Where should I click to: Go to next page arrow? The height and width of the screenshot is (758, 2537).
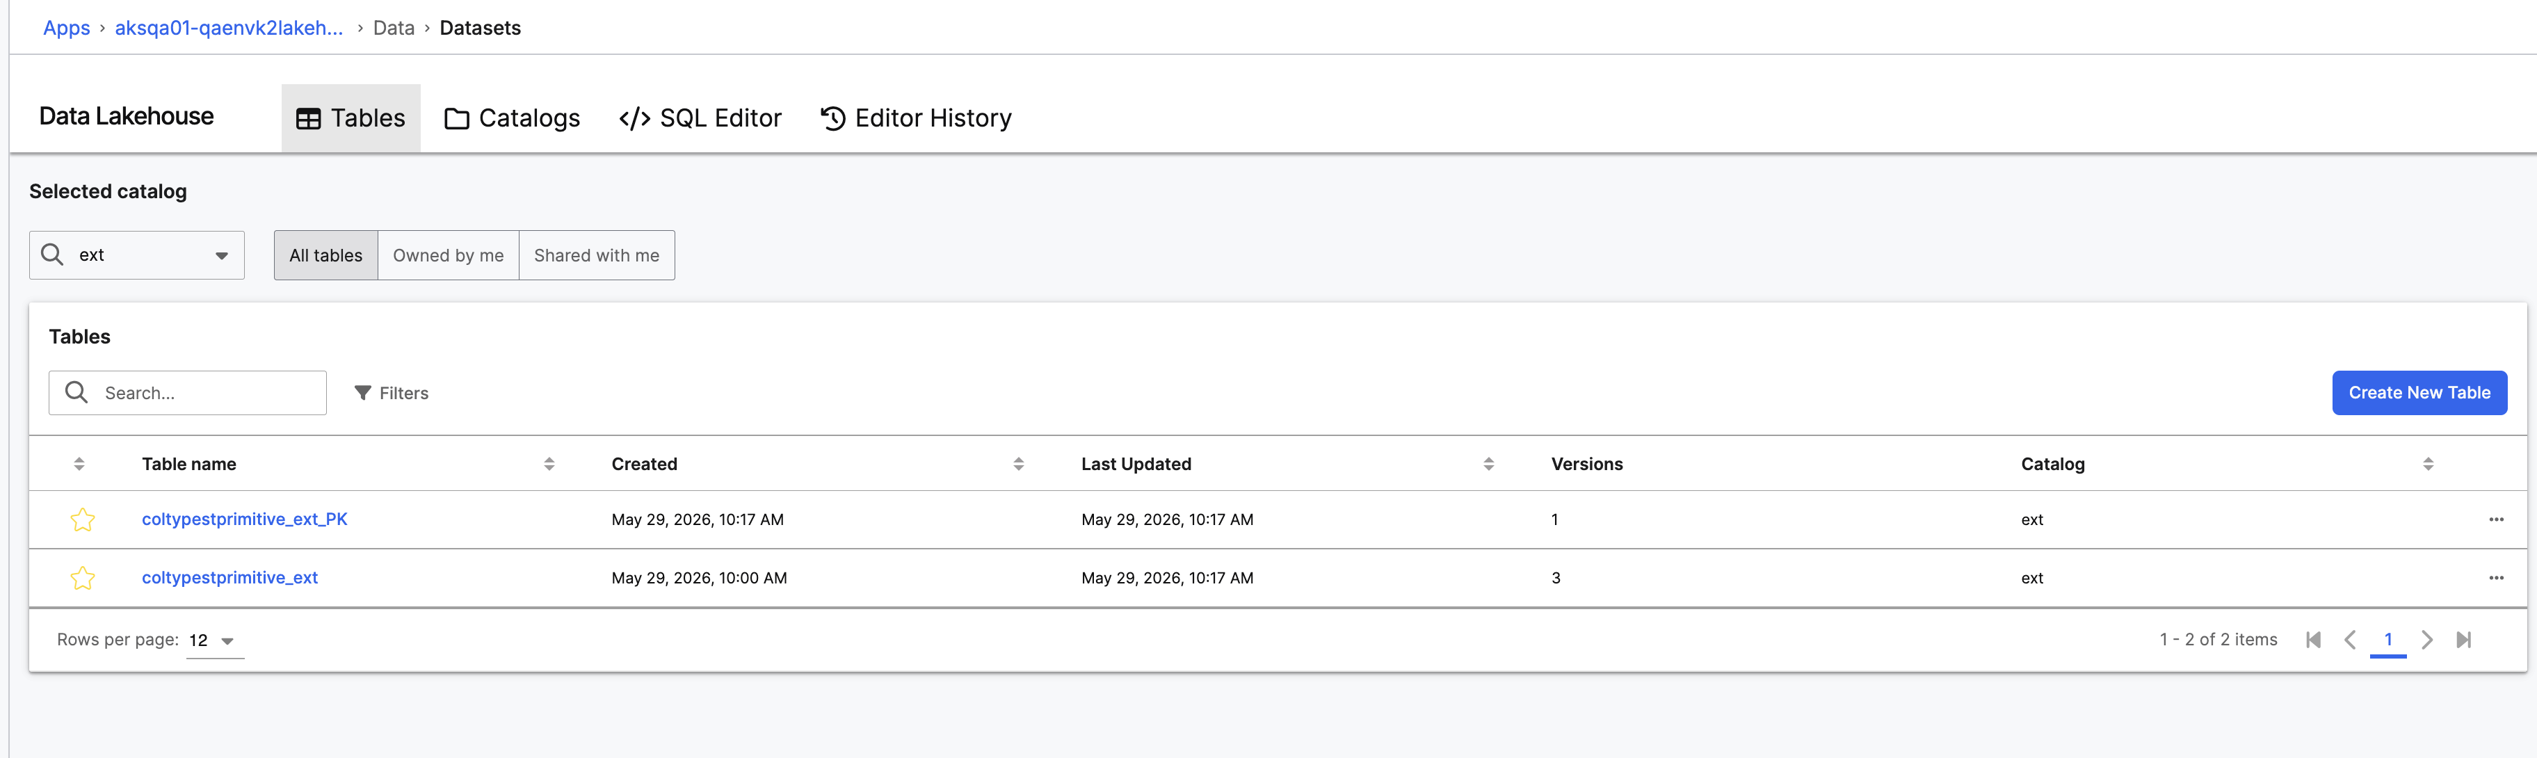click(2426, 640)
